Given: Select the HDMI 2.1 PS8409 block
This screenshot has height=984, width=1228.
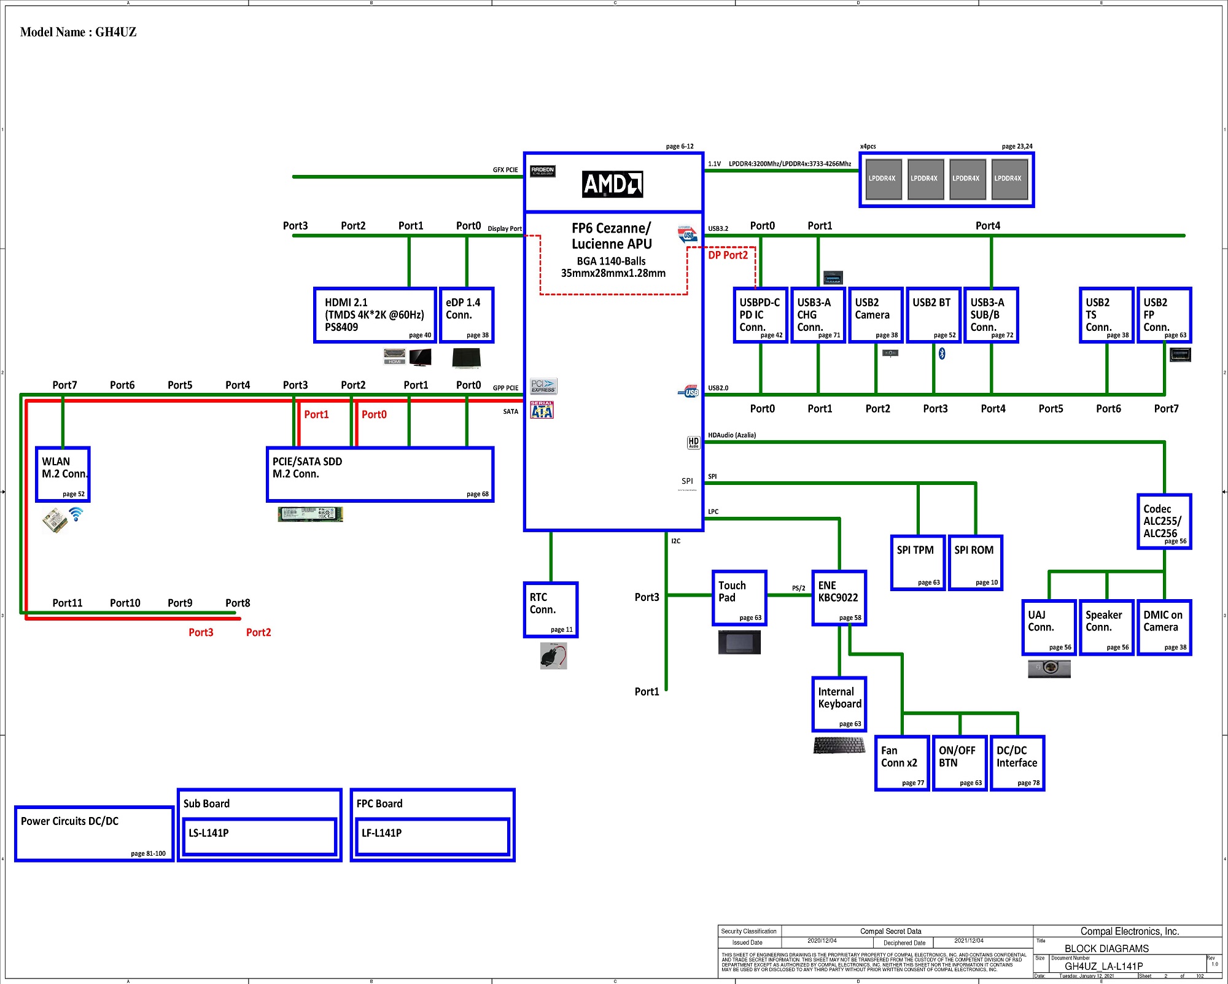Looking at the screenshot, I should [375, 316].
